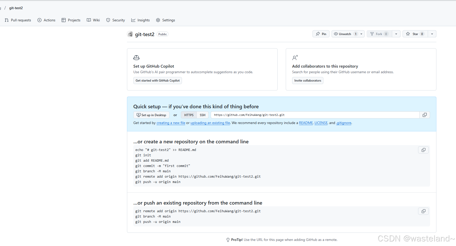Click the git-test2 repository title
Screen dimensions: 456x246
point(145,34)
